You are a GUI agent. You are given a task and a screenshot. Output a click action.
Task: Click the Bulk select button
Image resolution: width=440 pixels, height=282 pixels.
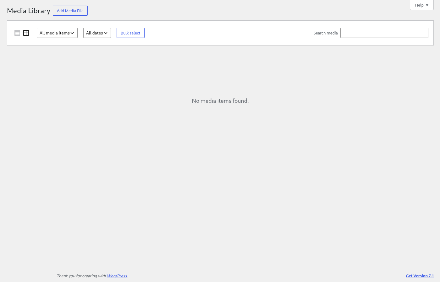130,33
